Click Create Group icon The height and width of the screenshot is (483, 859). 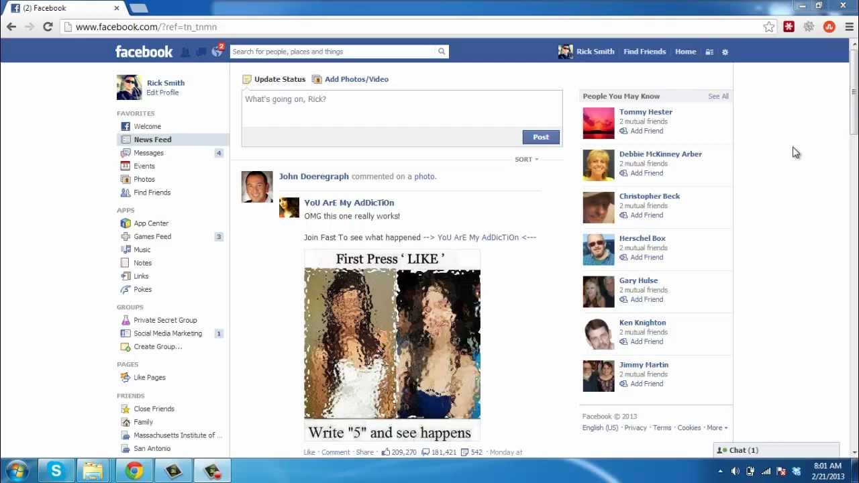[125, 347]
